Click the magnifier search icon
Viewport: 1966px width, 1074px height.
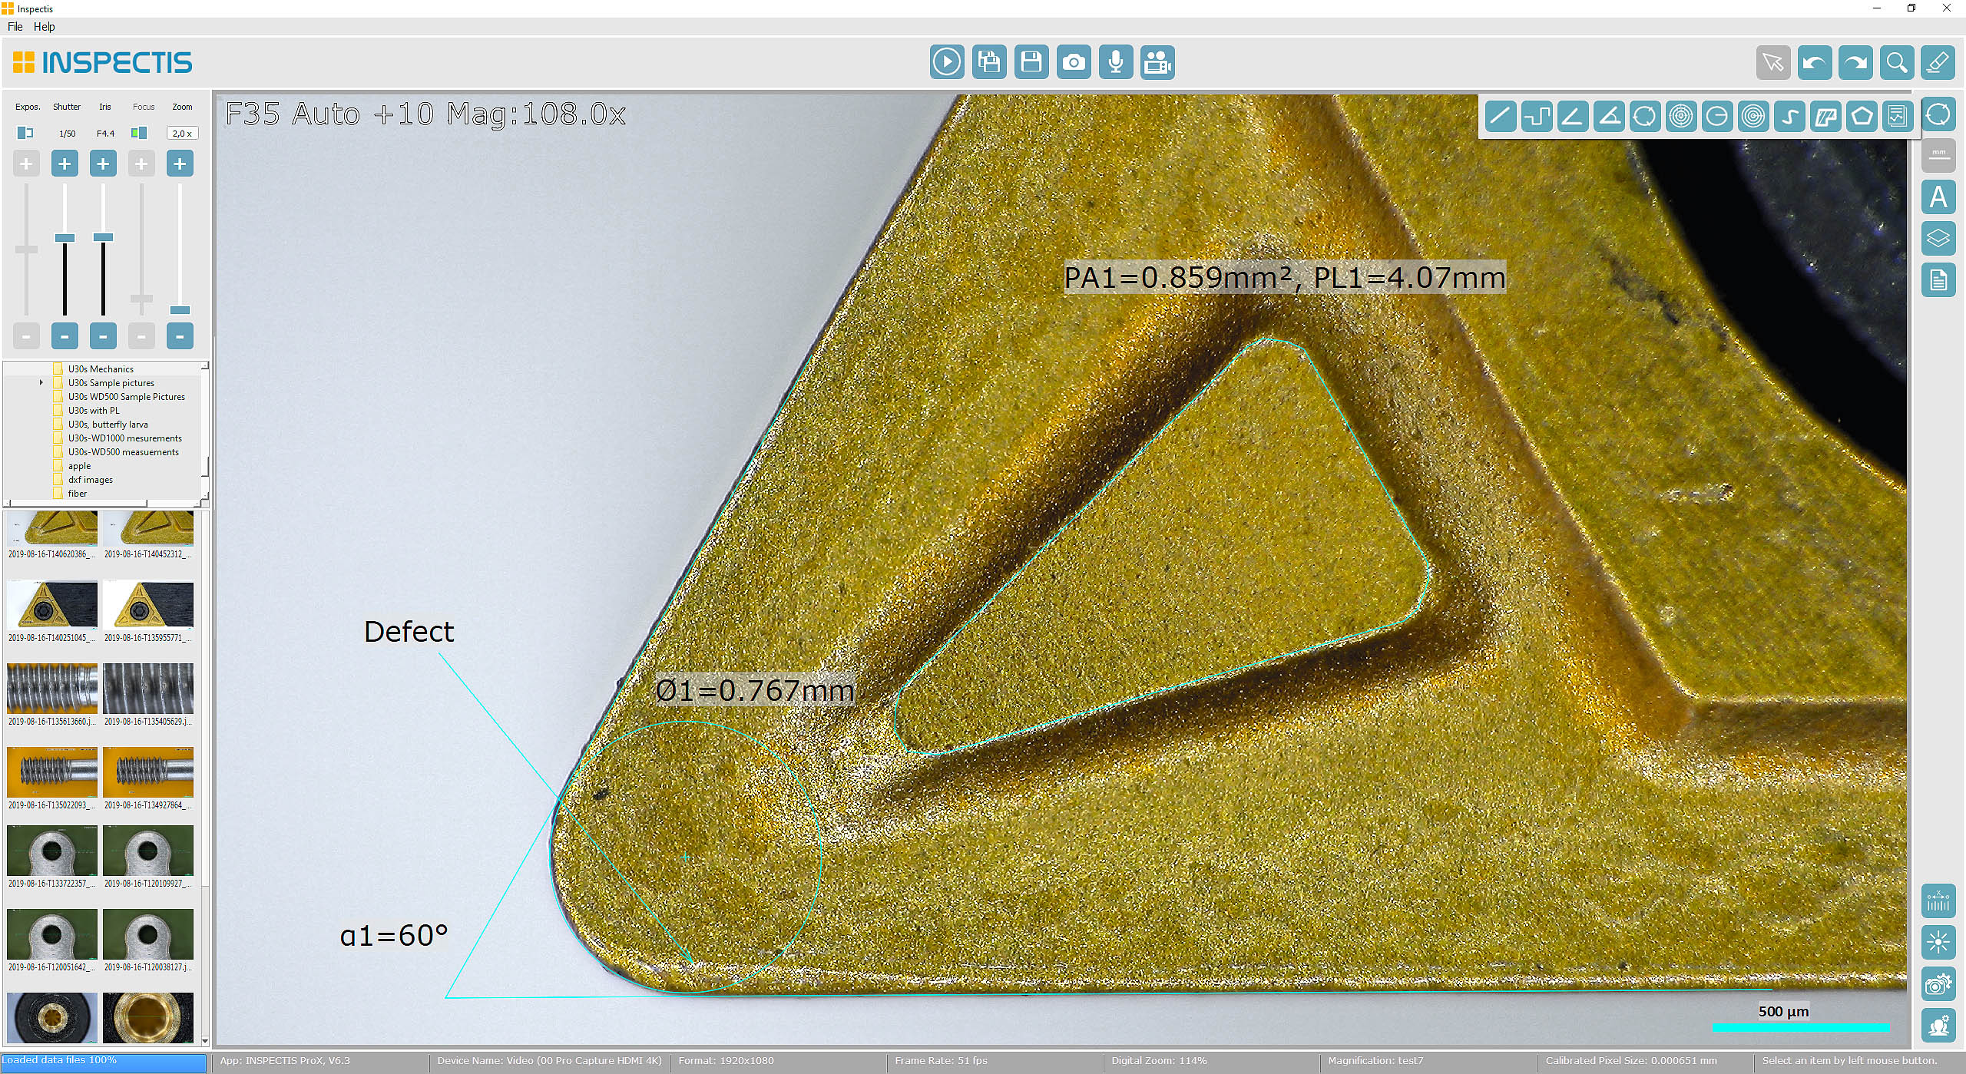tap(1897, 62)
